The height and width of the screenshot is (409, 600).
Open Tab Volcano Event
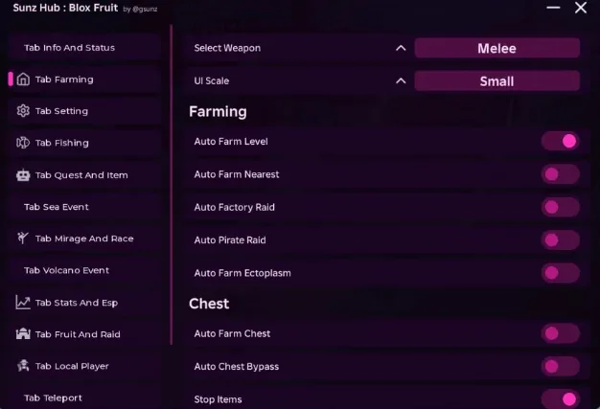[66, 270]
